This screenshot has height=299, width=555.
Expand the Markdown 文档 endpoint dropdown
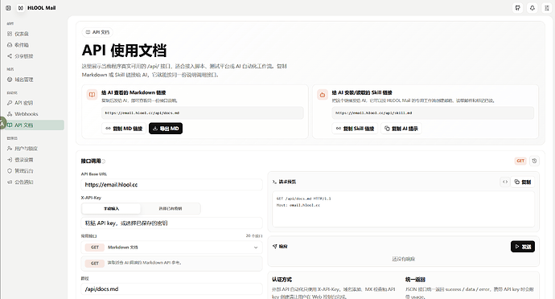coord(171,248)
